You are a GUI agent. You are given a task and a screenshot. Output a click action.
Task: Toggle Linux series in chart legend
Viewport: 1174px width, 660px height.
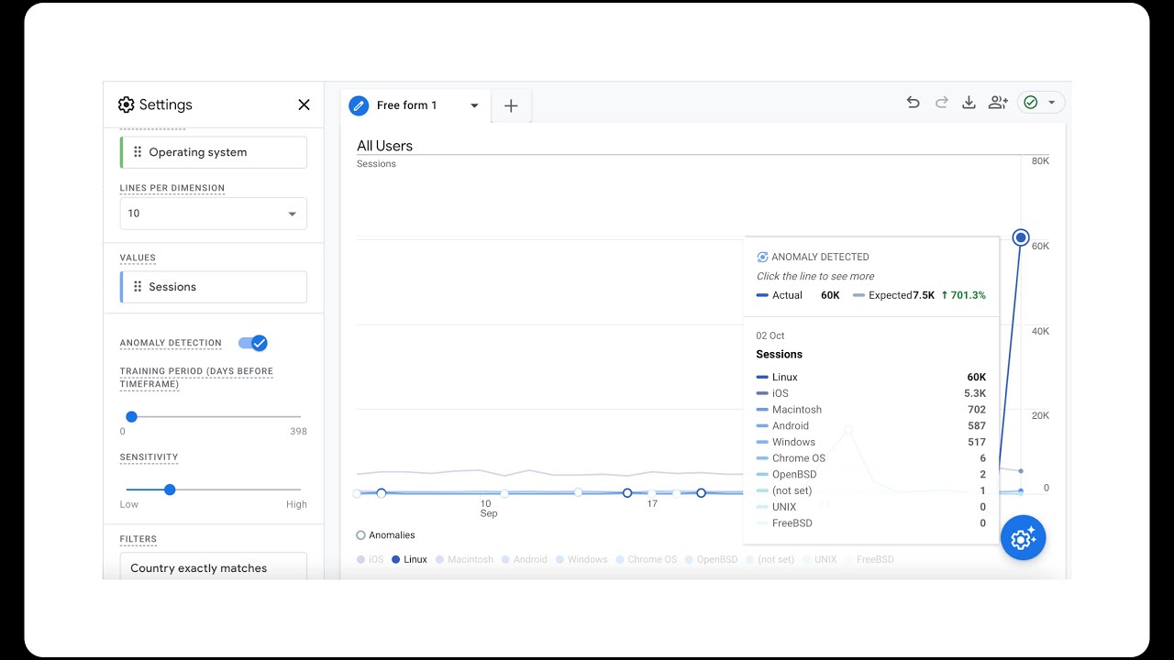point(409,559)
